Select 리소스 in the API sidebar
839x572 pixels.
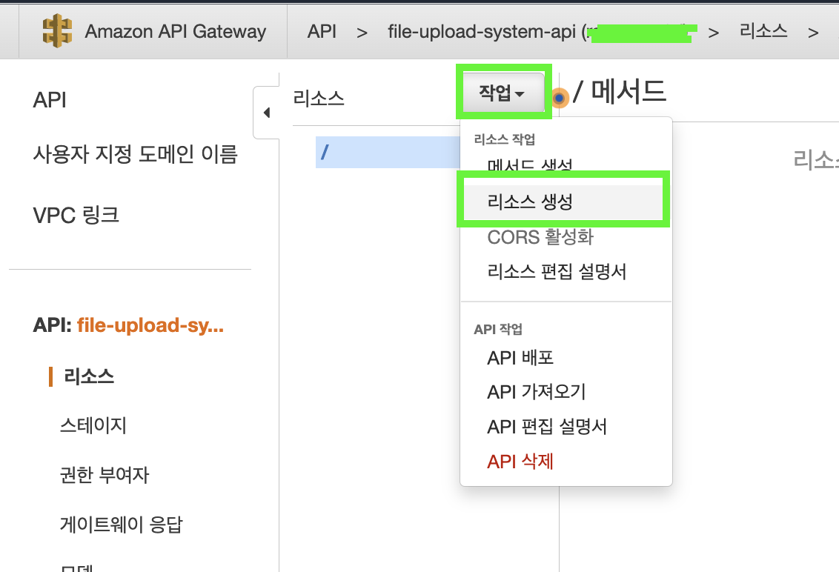[89, 376]
